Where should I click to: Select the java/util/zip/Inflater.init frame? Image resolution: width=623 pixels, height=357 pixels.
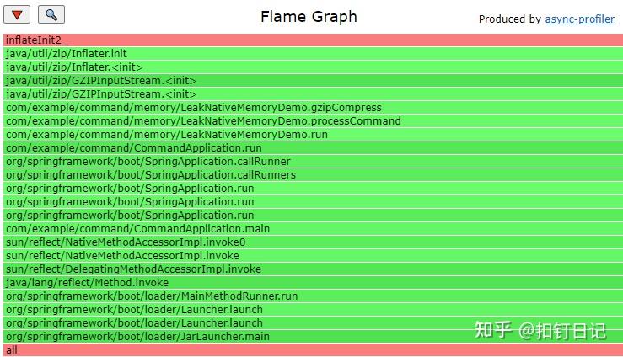tap(310, 53)
